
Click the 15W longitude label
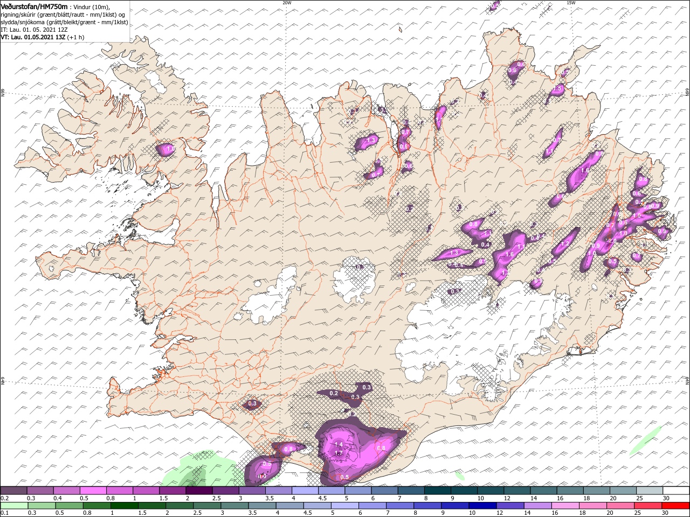tap(571, 3)
